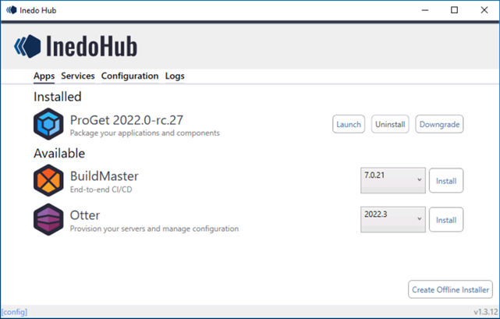Click the v1.3.12 version label
Image resolution: width=500 pixels, height=319 pixels.
click(x=486, y=312)
